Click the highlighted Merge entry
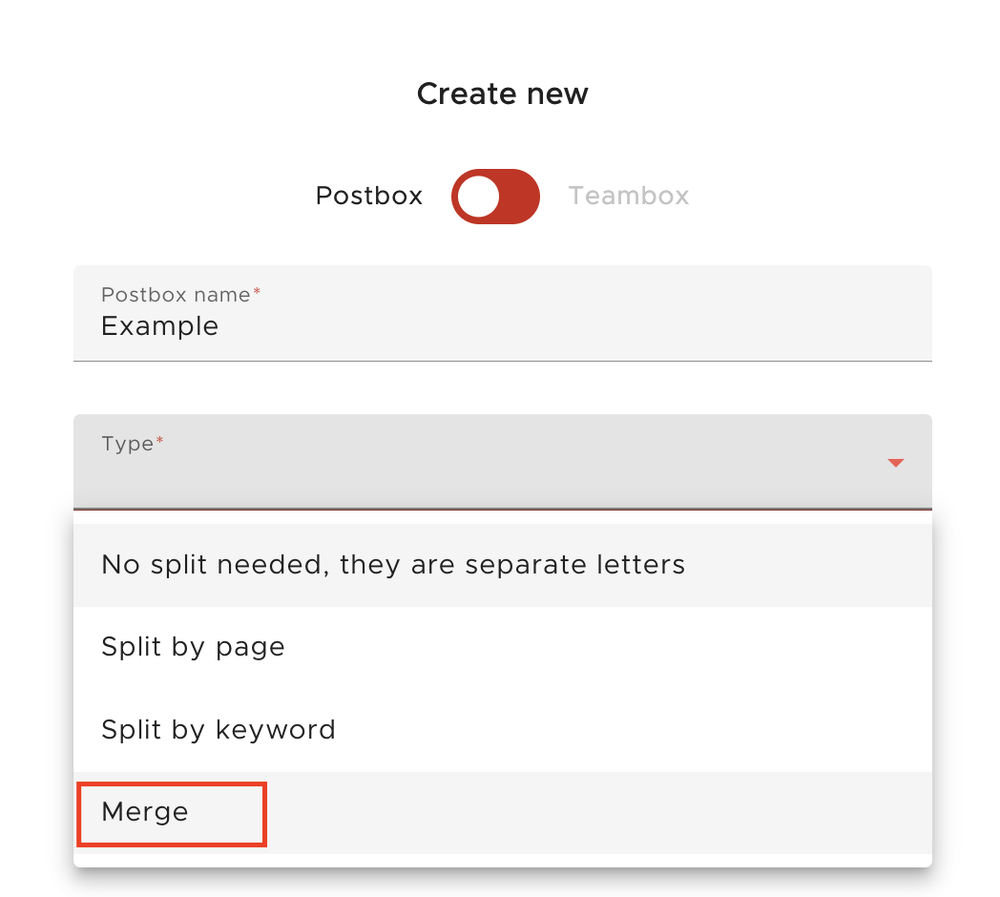Viewport: 1000px width, 897px height. click(144, 813)
